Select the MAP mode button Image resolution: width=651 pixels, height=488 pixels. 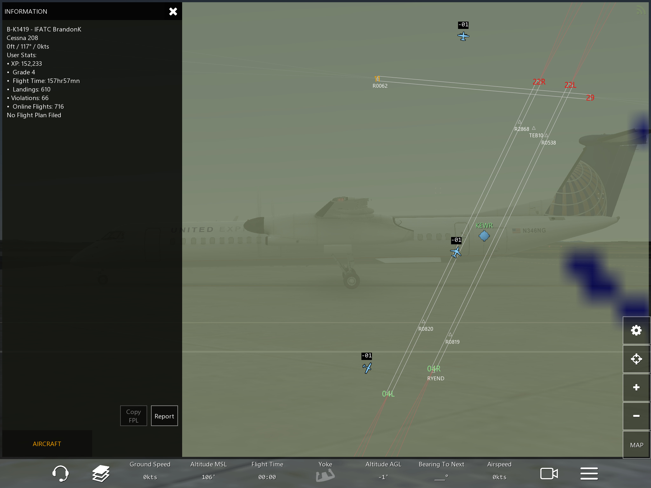[x=636, y=445]
